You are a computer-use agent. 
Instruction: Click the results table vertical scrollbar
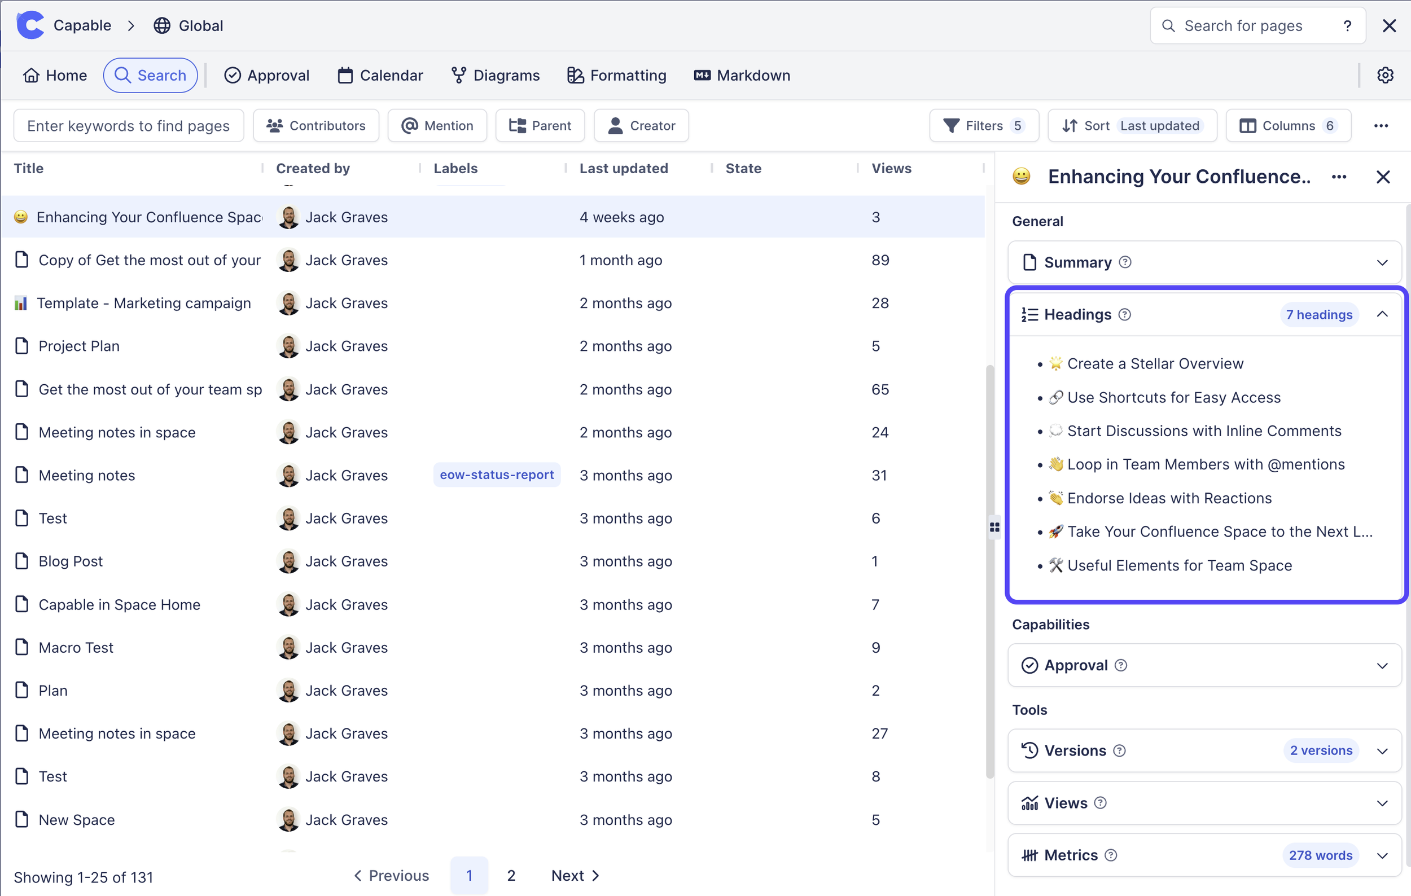990,571
